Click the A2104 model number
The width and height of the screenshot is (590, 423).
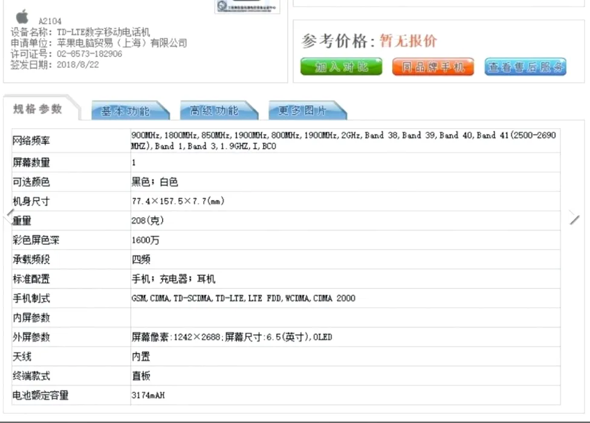click(x=50, y=21)
